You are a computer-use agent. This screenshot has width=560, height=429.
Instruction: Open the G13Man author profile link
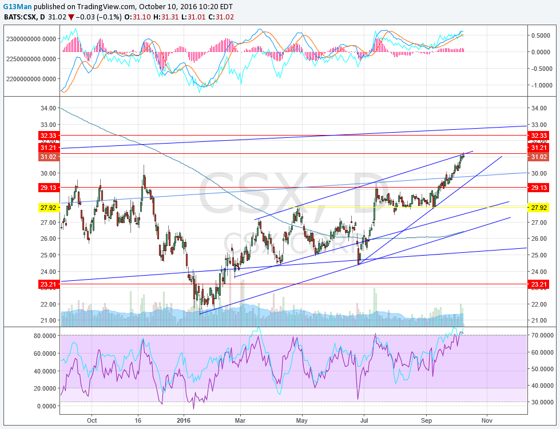18,7
